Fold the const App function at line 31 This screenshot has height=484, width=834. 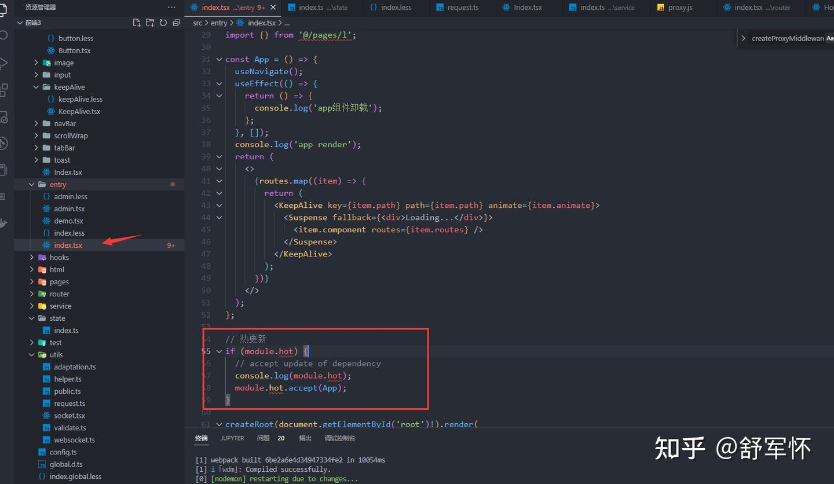[x=219, y=59]
